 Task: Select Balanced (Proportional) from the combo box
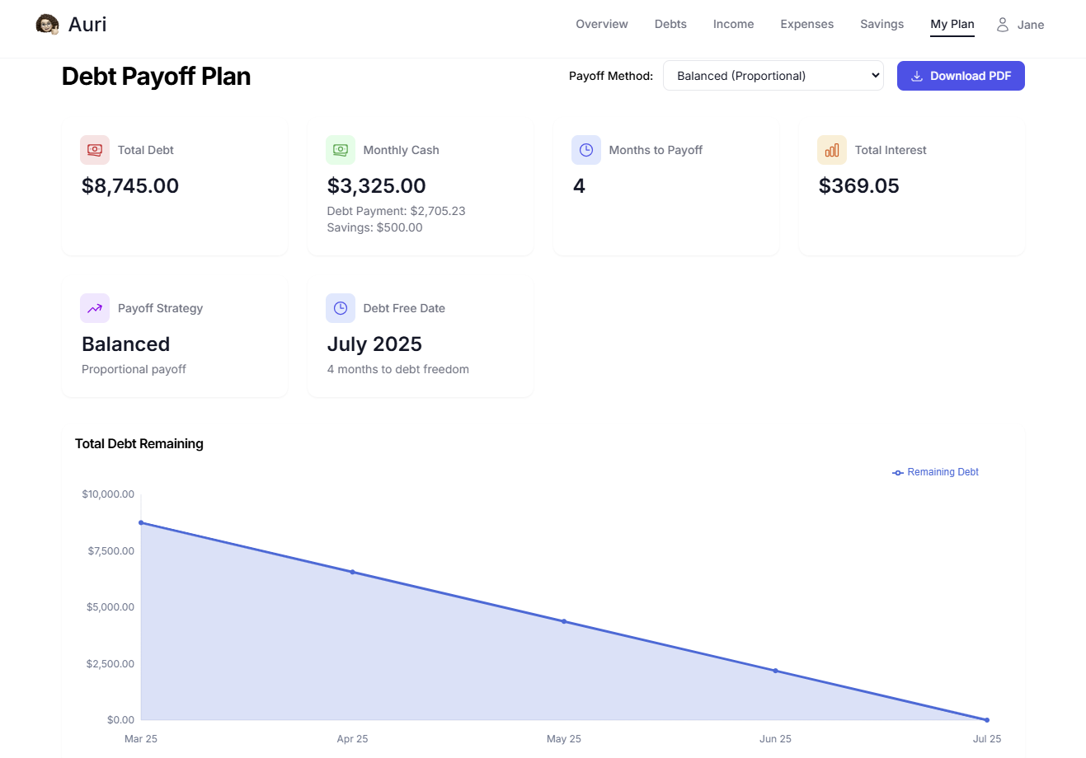[x=773, y=75]
